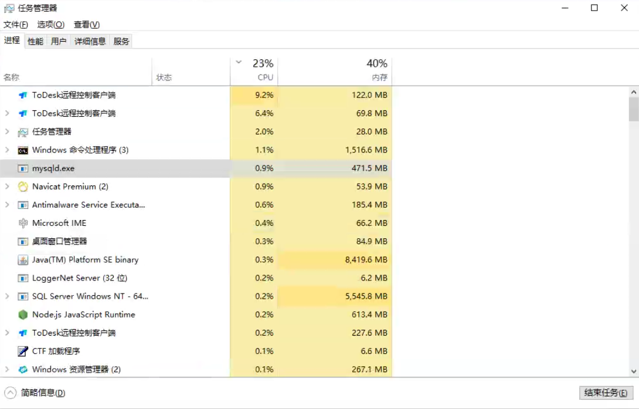Image resolution: width=639 pixels, height=409 pixels.
Task: Collapse to 简略信息 view with arrow button
Action: pyautogui.click(x=10, y=393)
